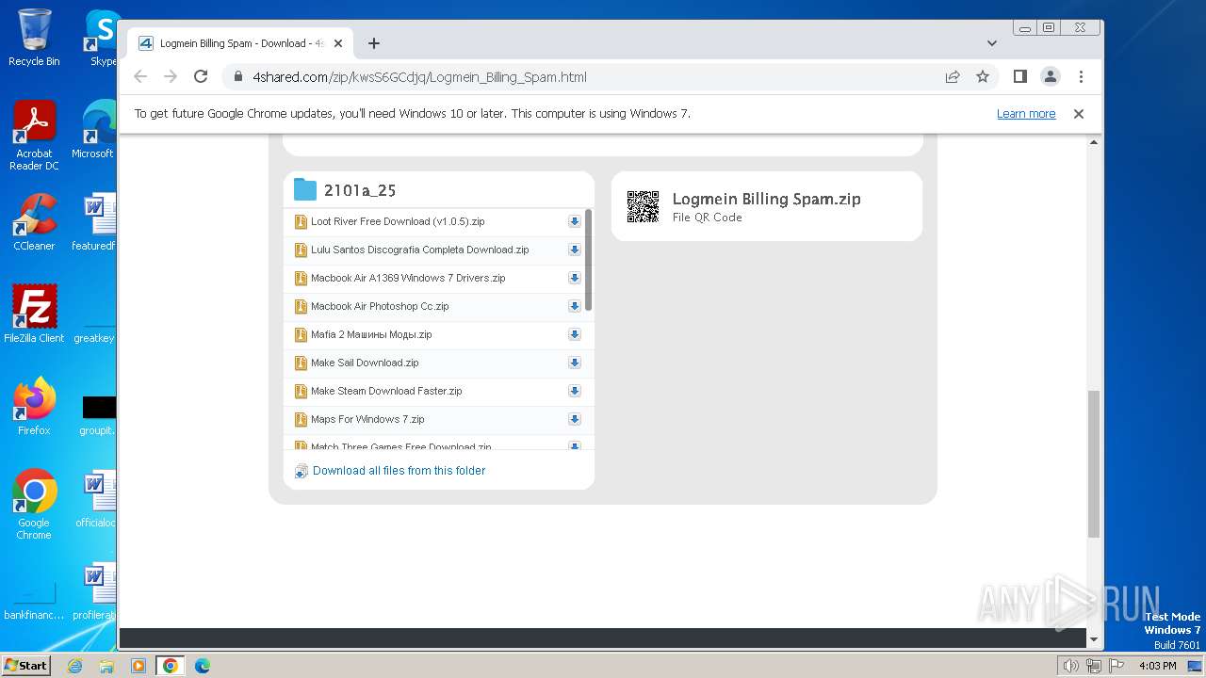Open Windows Explorer from the taskbar
Screen dimensions: 1206x678
106,666
